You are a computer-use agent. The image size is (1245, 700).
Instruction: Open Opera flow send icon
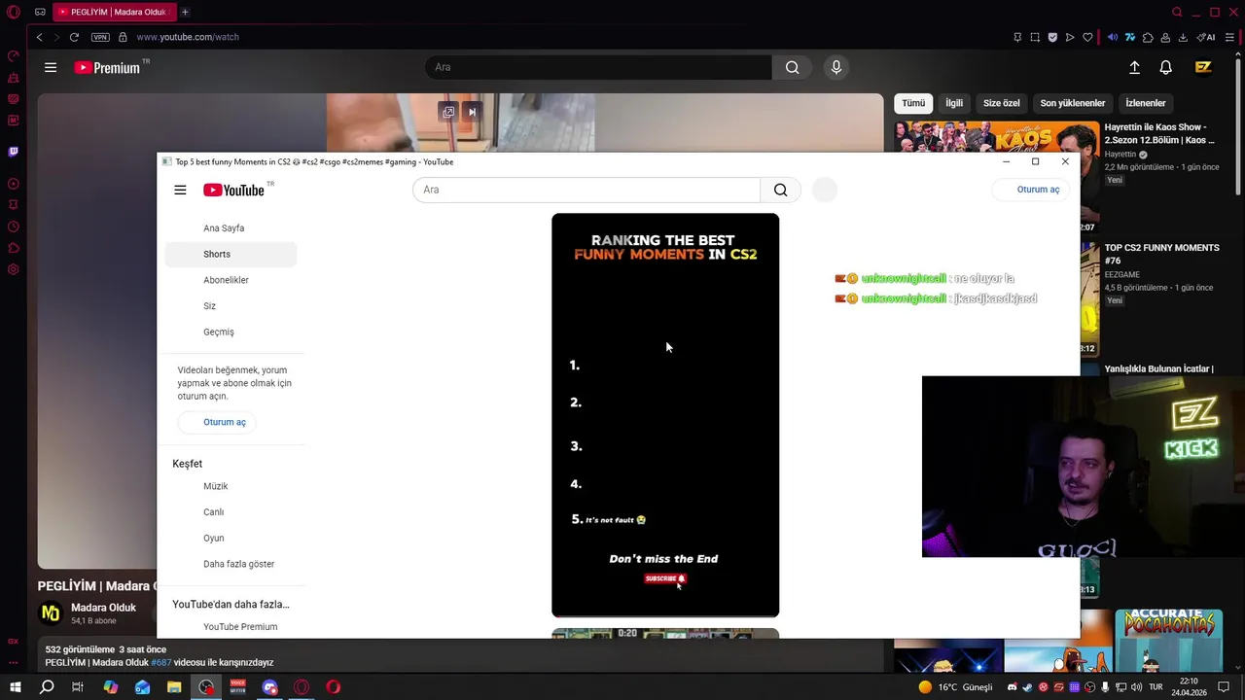[1070, 37]
